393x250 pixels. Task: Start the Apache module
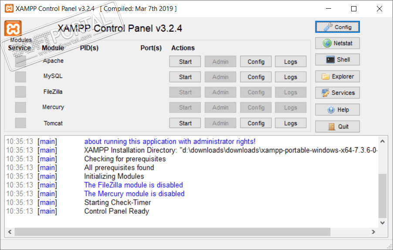click(x=185, y=61)
